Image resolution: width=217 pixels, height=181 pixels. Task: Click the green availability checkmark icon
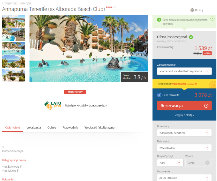[191, 37]
